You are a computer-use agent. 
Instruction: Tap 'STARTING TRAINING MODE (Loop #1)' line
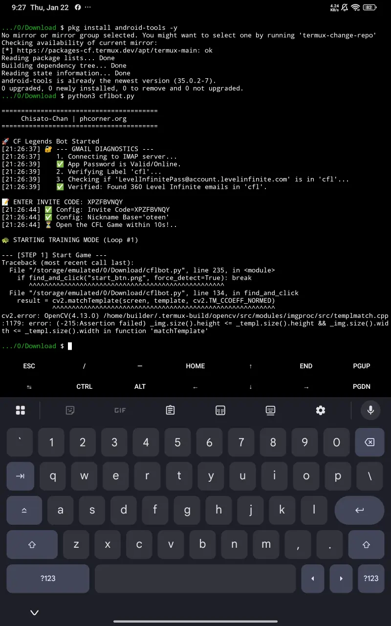70,240
